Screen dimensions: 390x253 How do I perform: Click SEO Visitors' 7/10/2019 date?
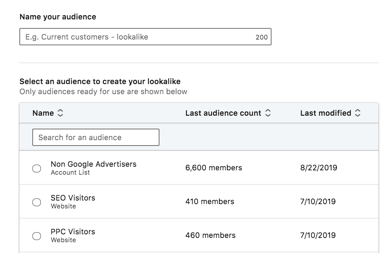tap(318, 202)
